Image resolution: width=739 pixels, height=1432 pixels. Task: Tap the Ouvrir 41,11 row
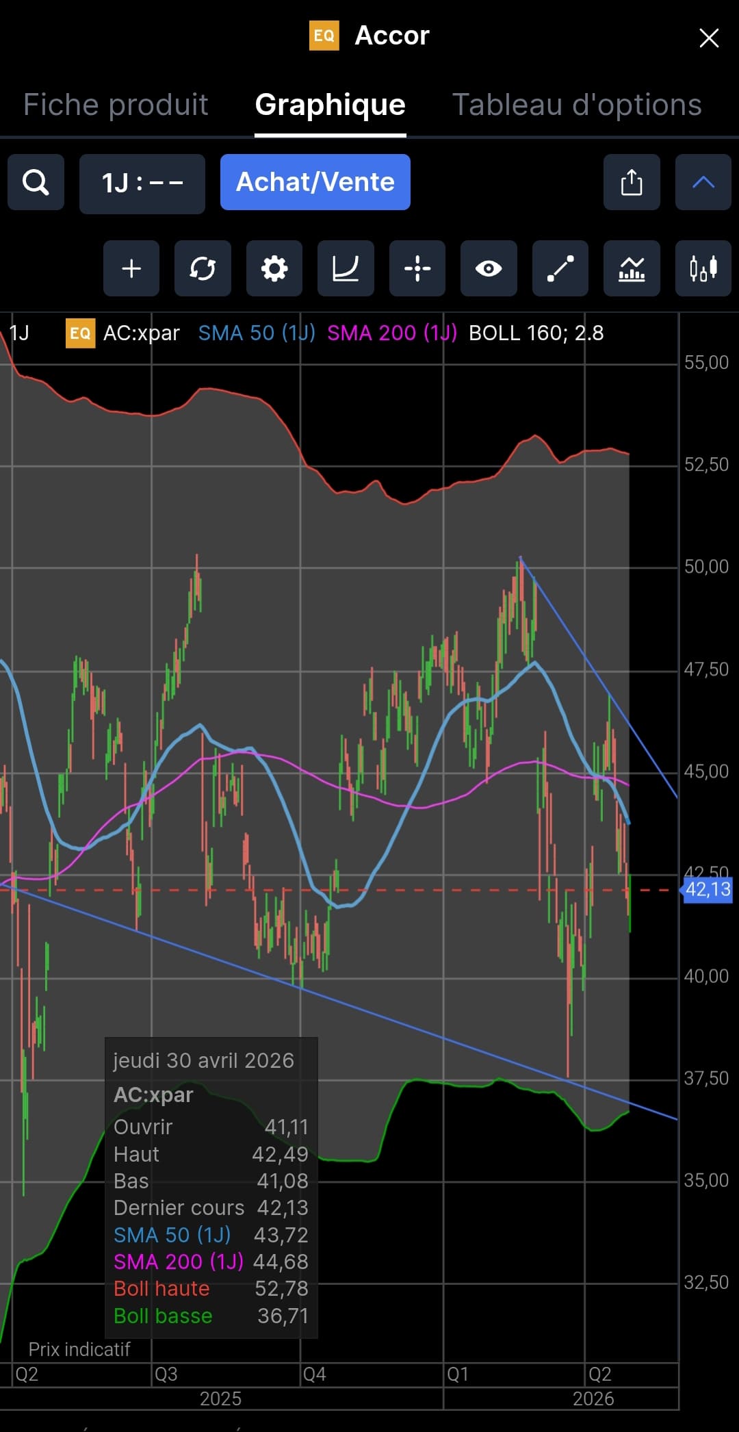click(211, 1127)
